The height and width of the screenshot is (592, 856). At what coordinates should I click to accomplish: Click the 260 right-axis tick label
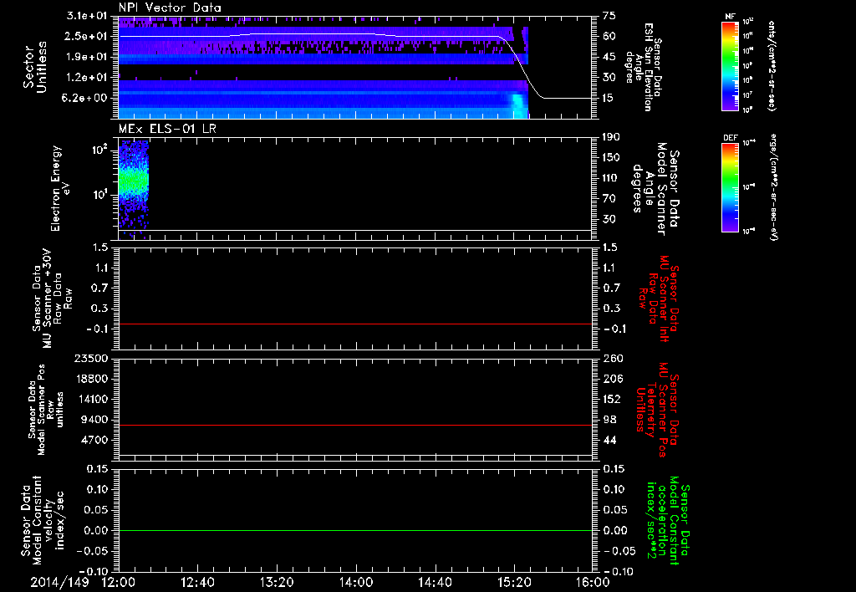[613, 358]
